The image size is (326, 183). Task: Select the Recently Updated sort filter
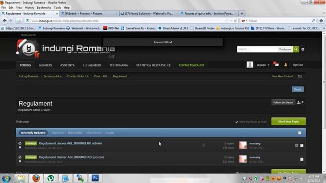[33, 133]
